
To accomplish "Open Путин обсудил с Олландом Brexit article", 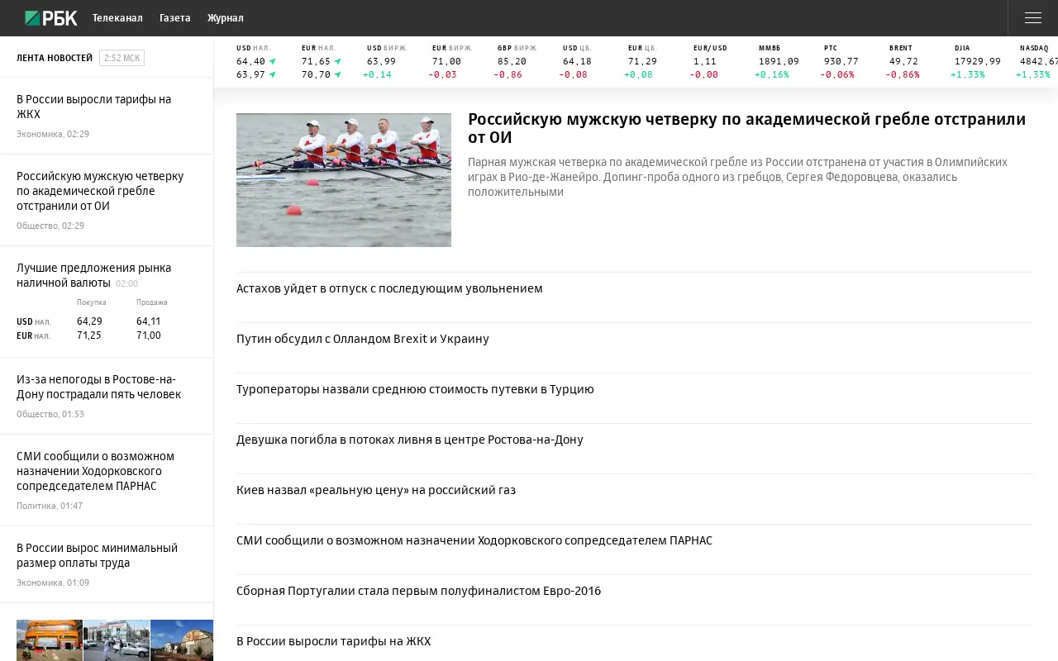I will [363, 339].
